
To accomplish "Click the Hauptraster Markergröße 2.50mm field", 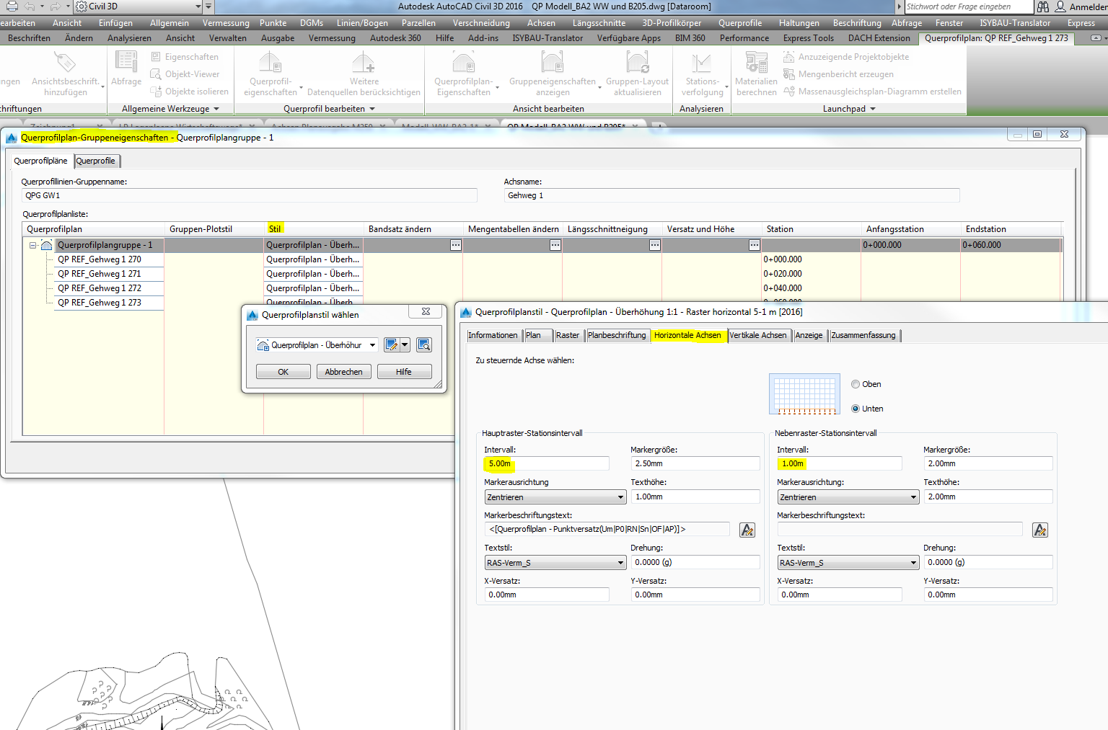I will tap(695, 464).
